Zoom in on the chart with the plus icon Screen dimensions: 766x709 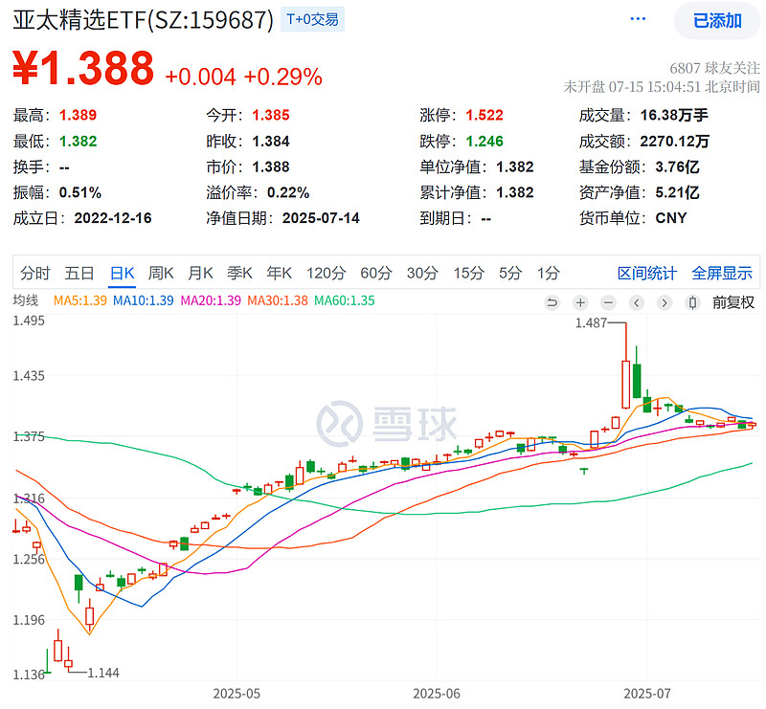click(579, 302)
